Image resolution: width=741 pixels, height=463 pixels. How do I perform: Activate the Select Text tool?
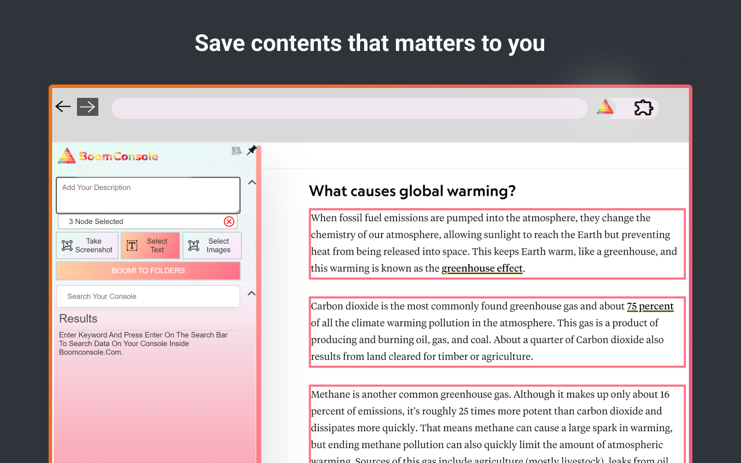coord(150,245)
